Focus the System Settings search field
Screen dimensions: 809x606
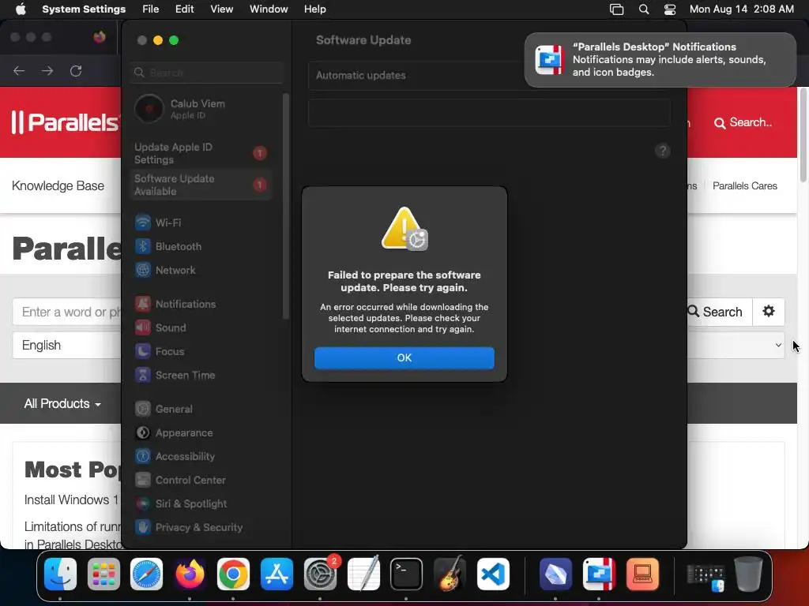[x=206, y=73]
